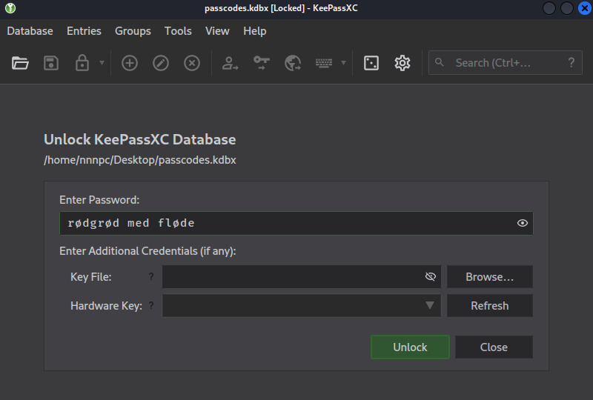The width and height of the screenshot is (593, 400).
Task: Click the Copy Username toolbar icon
Action: [x=231, y=63]
